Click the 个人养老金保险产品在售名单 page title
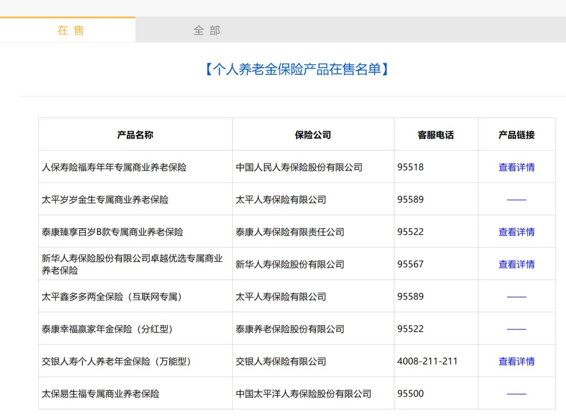566x417 pixels. click(x=297, y=69)
